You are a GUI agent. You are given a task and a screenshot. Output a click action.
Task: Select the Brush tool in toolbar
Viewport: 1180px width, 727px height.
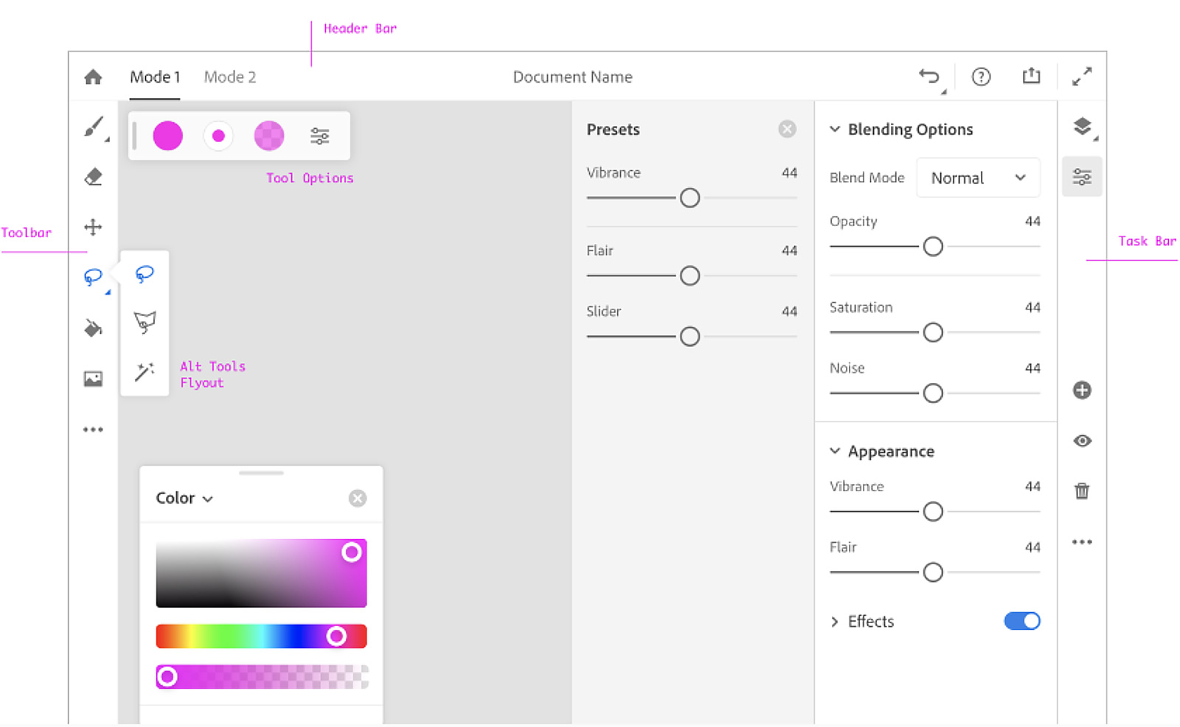pos(94,127)
